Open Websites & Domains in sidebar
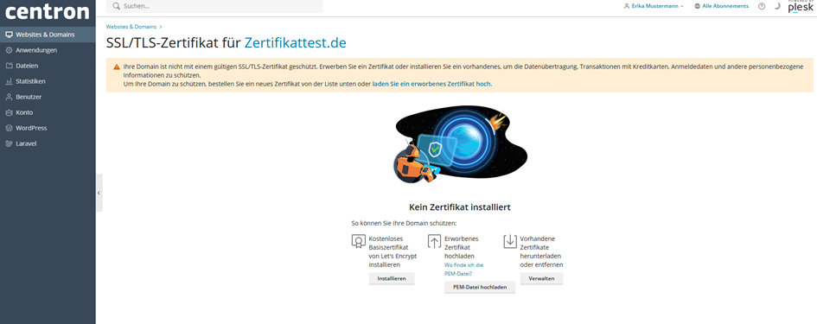Viewport: 817px width, 324px height. pyautogui.click(x=48, y=35)
